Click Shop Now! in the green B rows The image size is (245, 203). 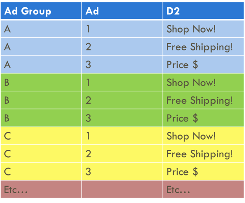191,82
